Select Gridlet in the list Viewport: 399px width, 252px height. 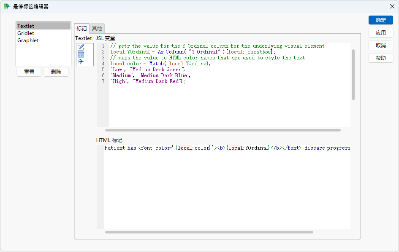(x=43, y=33)
